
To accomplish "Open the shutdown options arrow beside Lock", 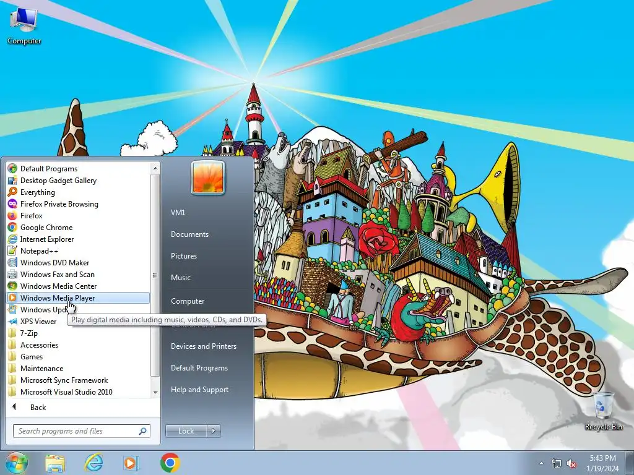I will 214,431.
